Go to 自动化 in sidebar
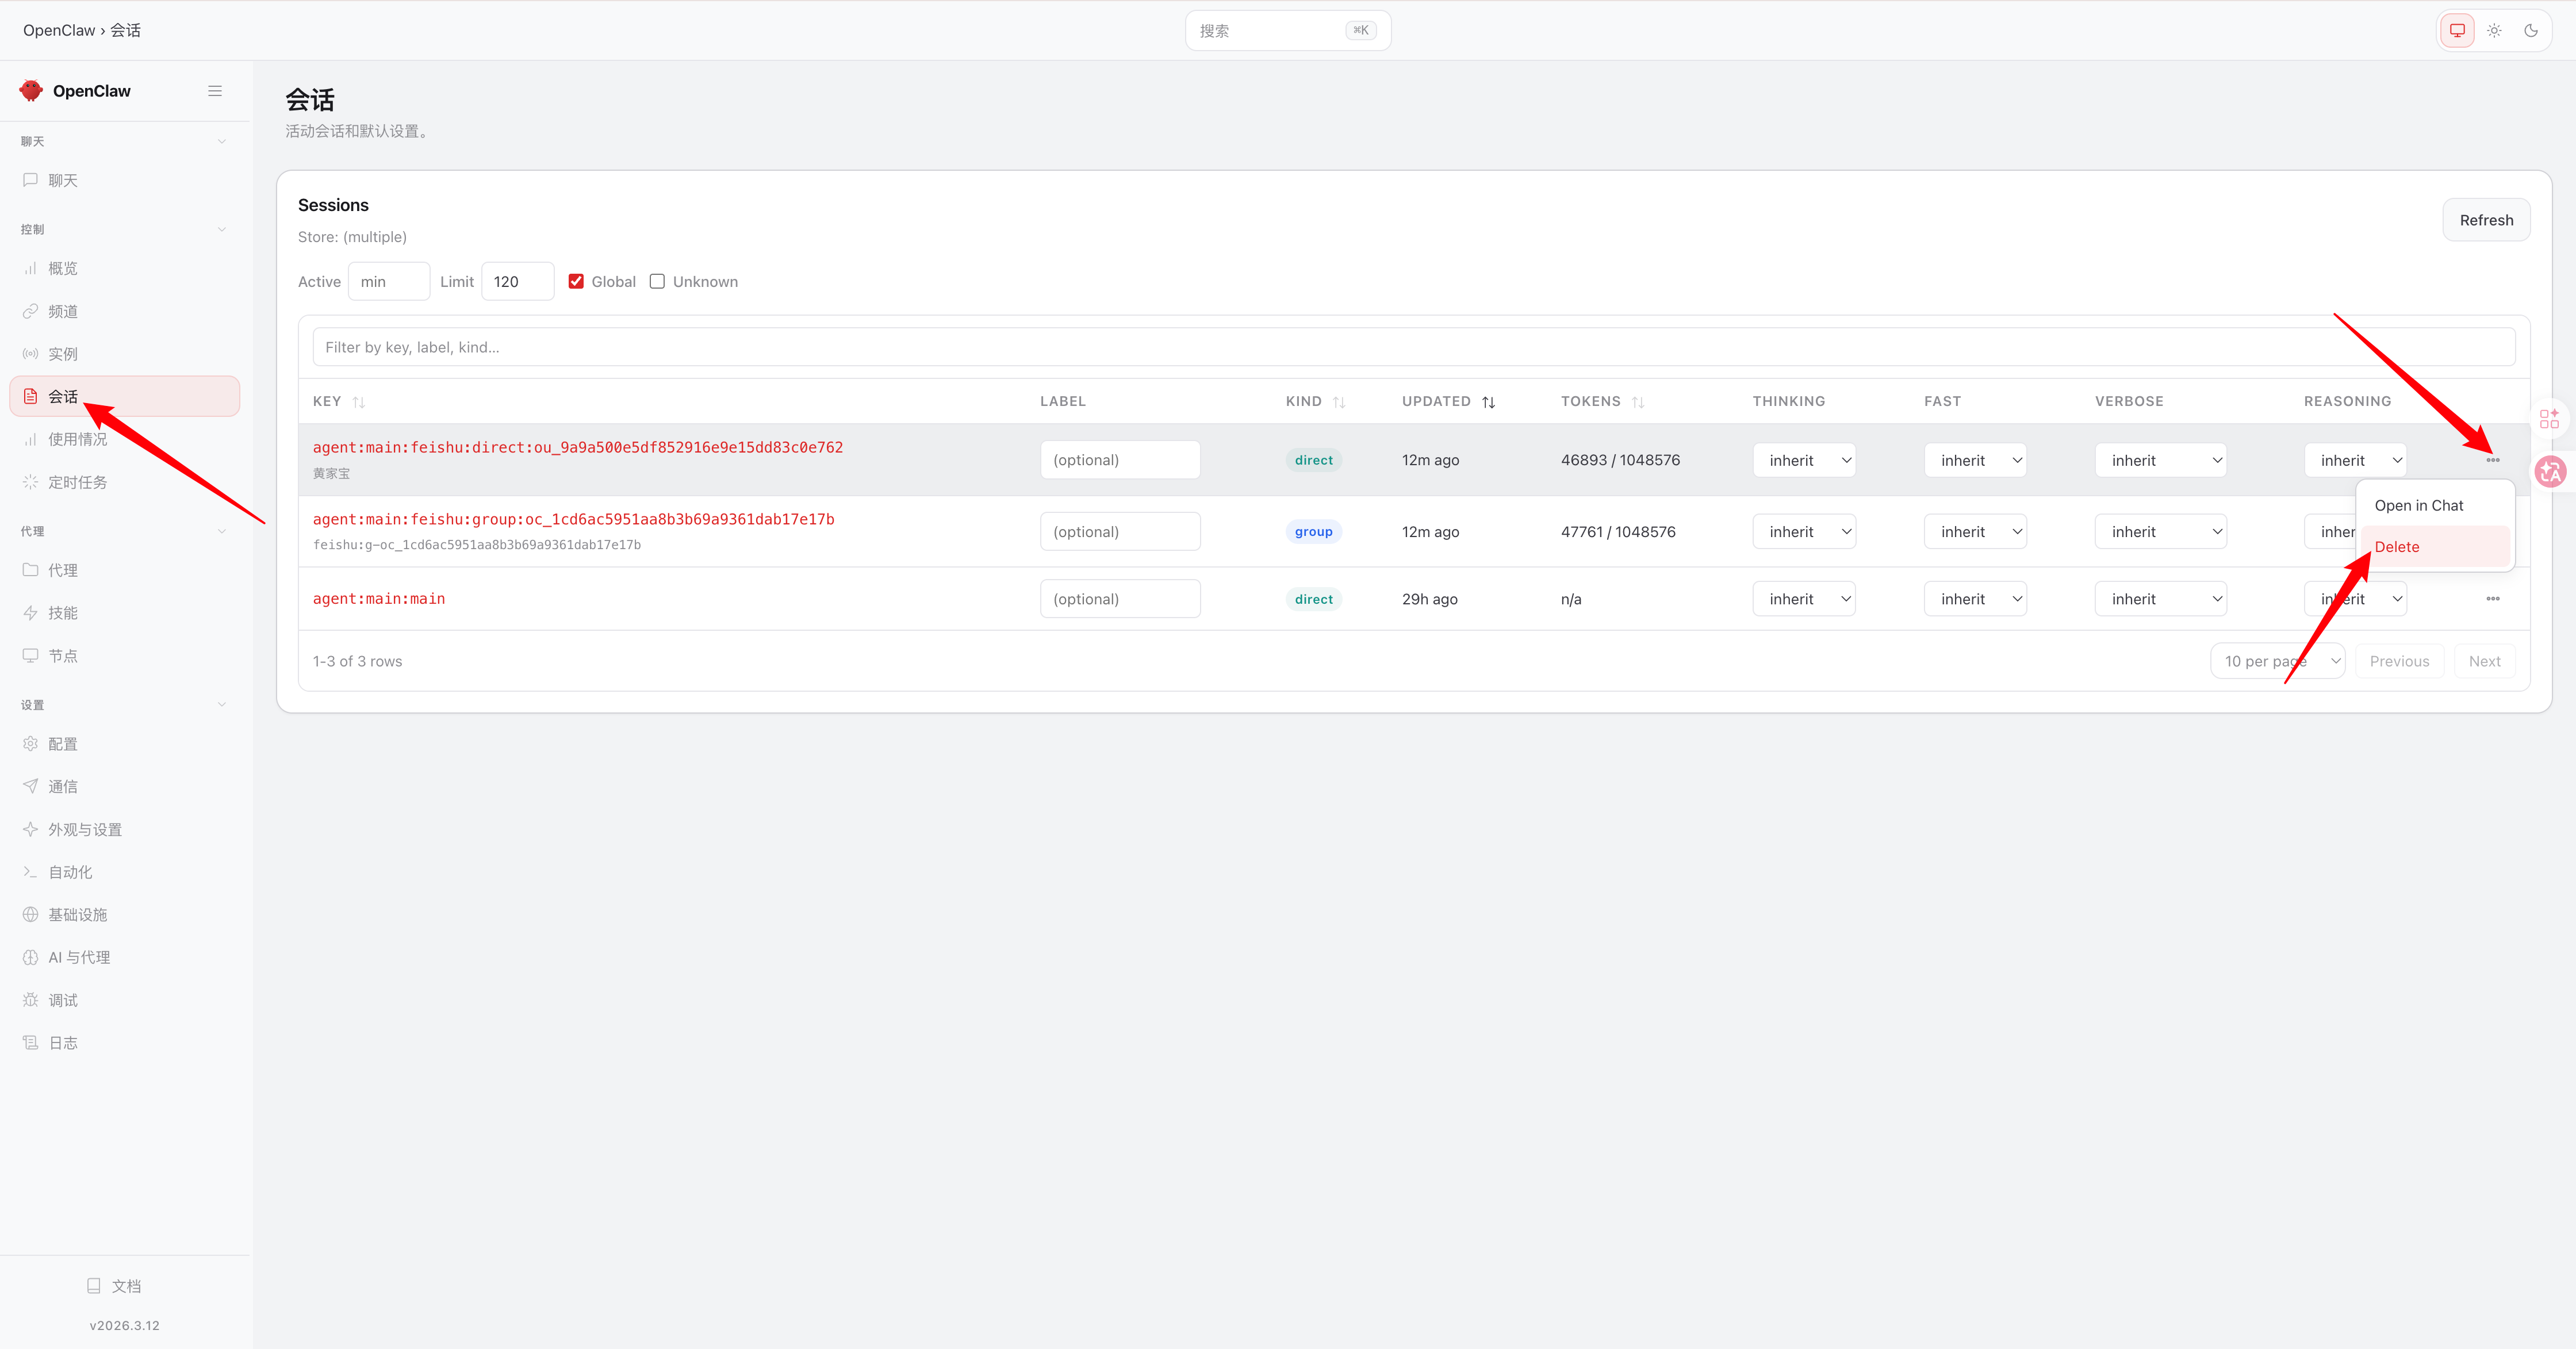 pyautogui.click(x=125, y=872)
